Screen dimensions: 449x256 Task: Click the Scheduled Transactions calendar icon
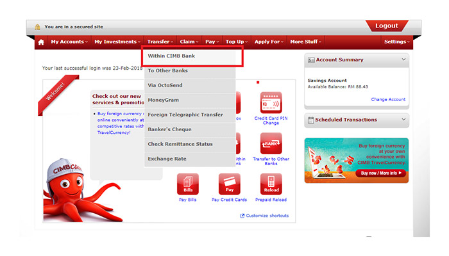310,120
